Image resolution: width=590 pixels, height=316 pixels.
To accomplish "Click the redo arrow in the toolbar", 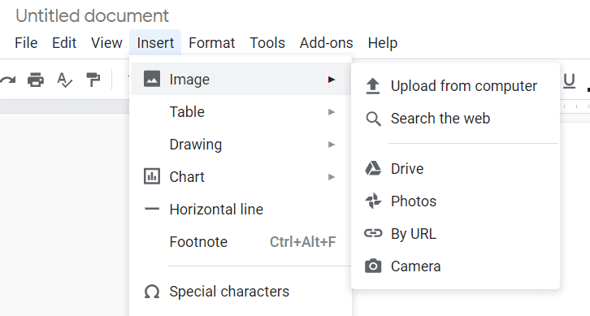I will pyautogui.click(x=7, y=80).
